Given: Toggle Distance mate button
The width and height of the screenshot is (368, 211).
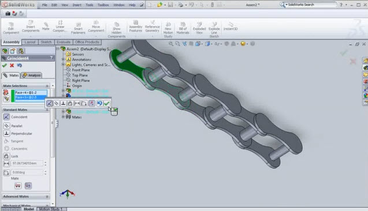Looking at the screenshot, I should (6, 164).
